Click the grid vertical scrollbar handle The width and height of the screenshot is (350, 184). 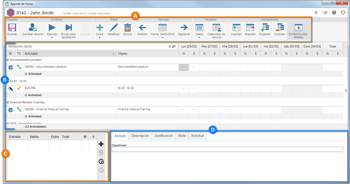click(346, 91)
